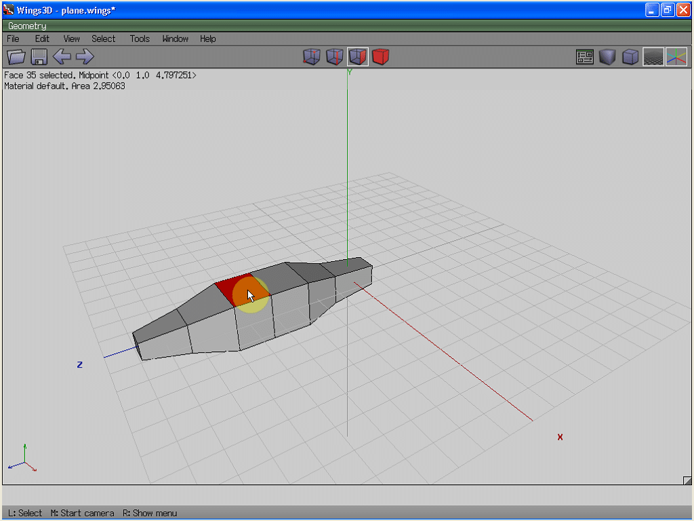Toggle flat or smooth shading cube
694x521 pixels.
tap(607, 57)
